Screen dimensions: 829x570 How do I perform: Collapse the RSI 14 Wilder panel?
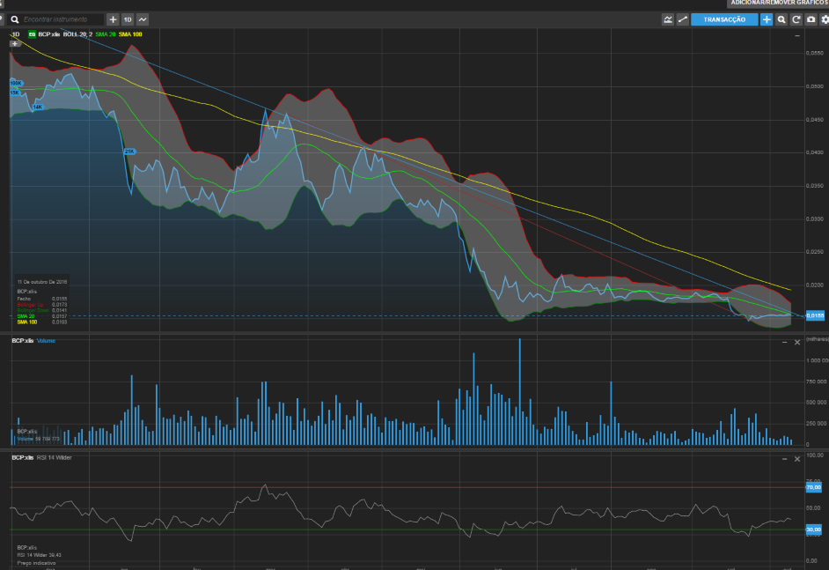pos(784,459)
